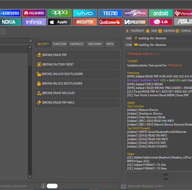
Task: Run [BROM] ERASE MICLOUD
Action: pos(77,93)
